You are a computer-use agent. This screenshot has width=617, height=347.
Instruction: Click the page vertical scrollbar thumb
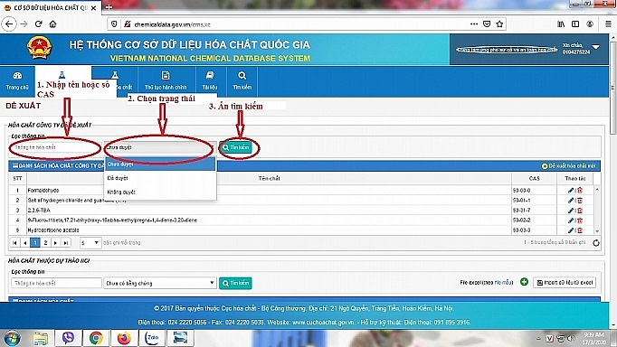coord(613,87)
